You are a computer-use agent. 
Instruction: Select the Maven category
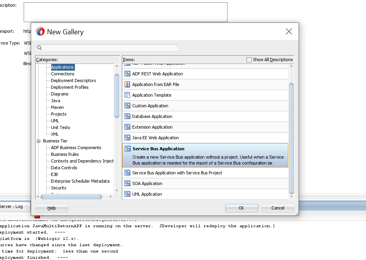click(x=57, y=107)
